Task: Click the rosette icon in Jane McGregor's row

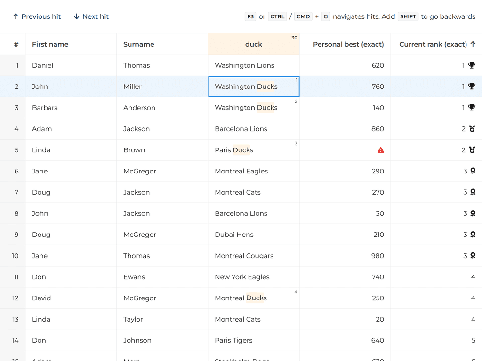Action: (472, 171)
